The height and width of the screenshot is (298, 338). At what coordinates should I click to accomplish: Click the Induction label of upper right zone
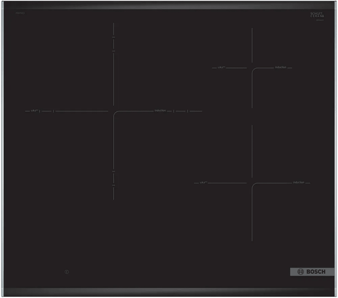pyautogui.click(x=281, y=68)
